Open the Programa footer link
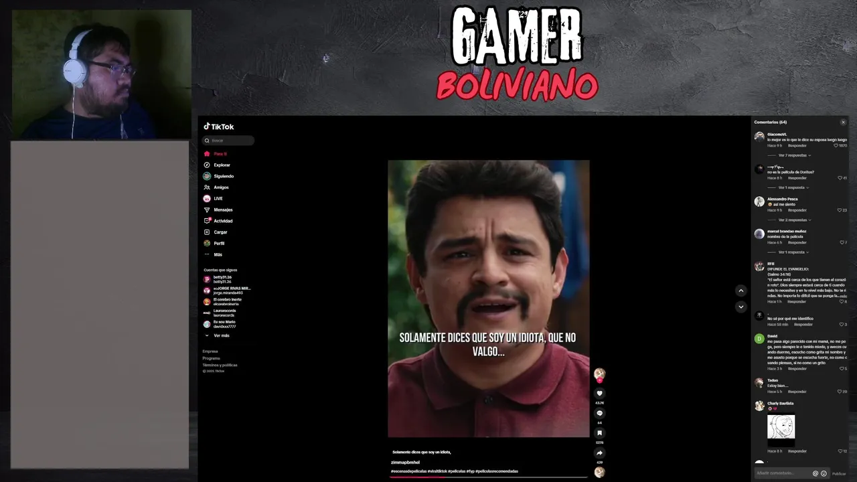 pos(211,358)
